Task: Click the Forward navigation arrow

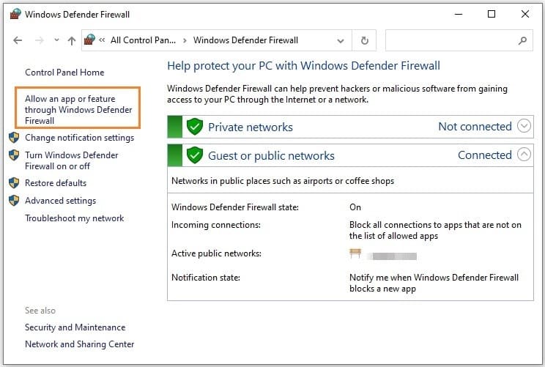Action: point(40,41)
